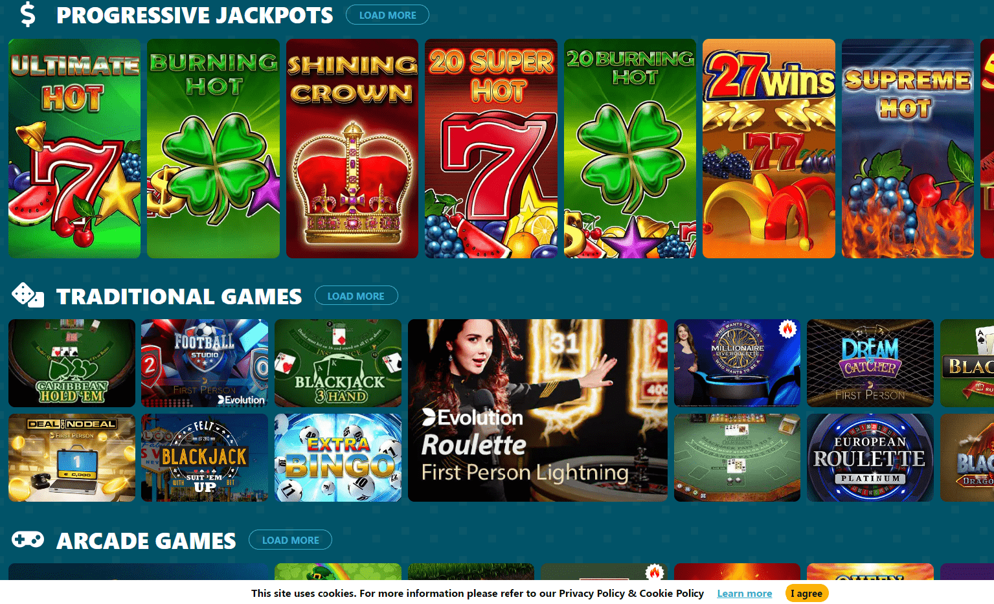Click the dollar sign Progressive Jackpots icon

(x=28, y=14)
